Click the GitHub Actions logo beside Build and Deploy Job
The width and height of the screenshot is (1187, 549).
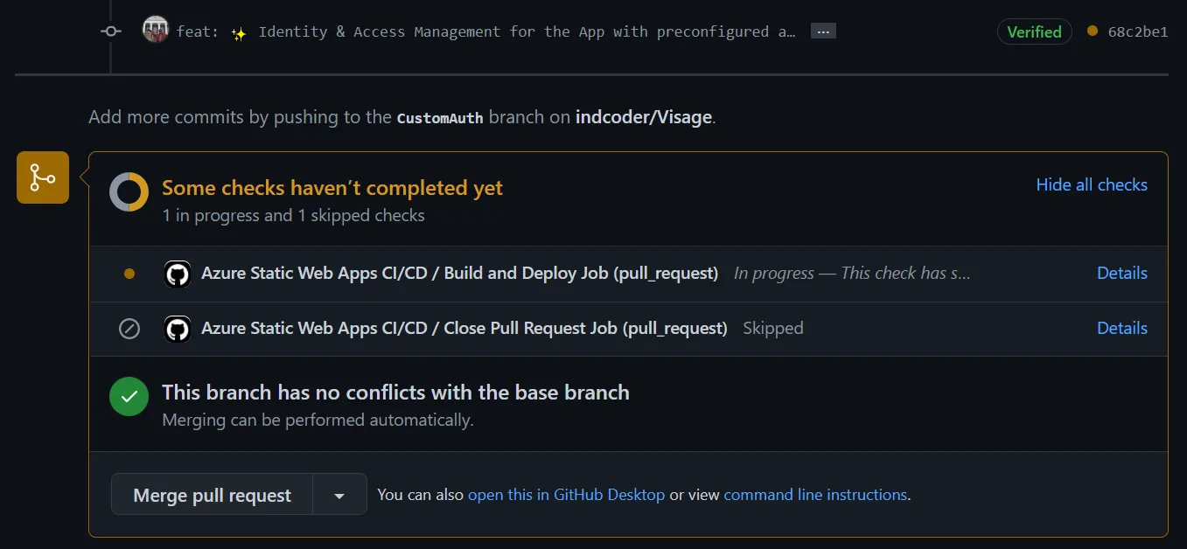(x=178, y=274)
